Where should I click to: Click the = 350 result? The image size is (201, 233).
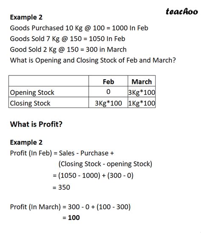point(61,187)
